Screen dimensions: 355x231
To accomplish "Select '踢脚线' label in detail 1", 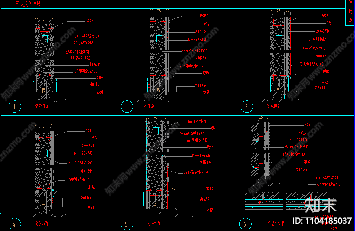I will 100,78.
